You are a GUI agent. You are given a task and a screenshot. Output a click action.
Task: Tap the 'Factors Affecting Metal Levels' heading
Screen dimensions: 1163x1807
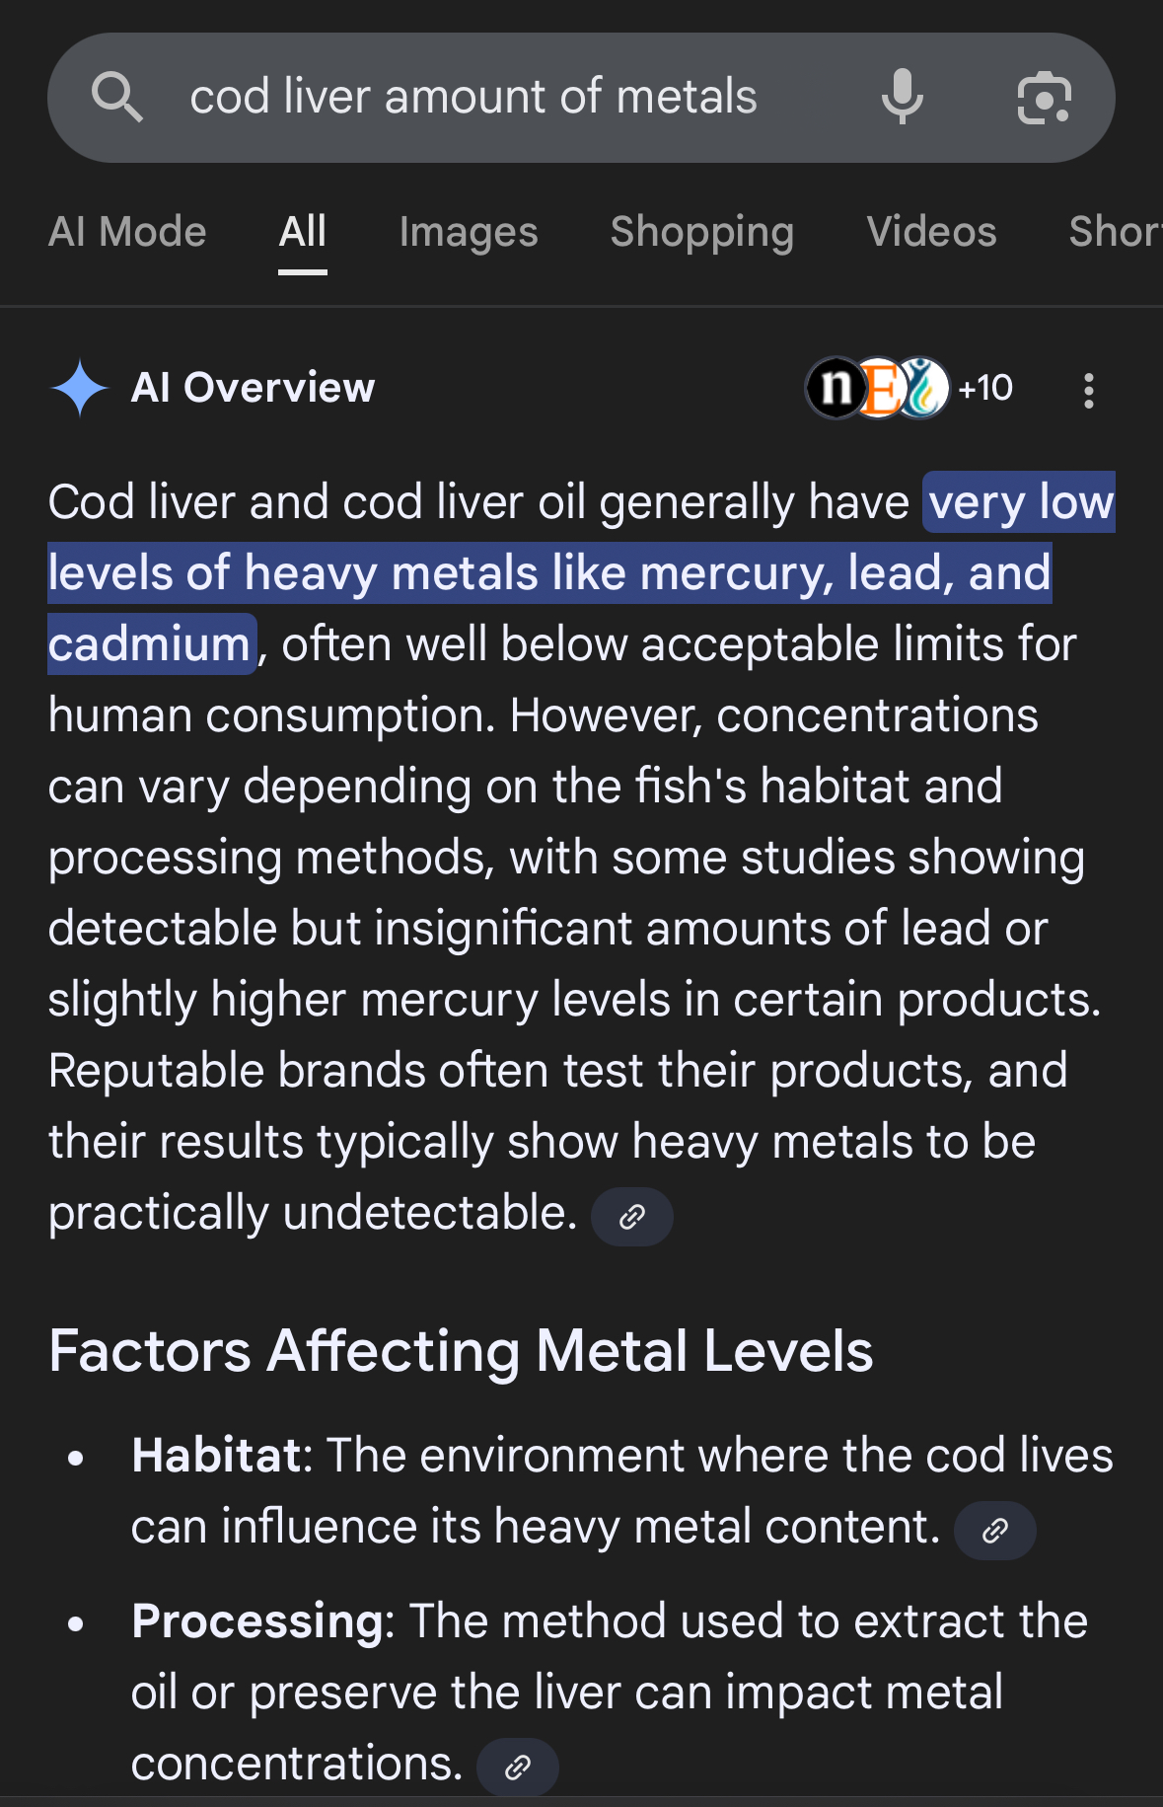click(461, 1351)
